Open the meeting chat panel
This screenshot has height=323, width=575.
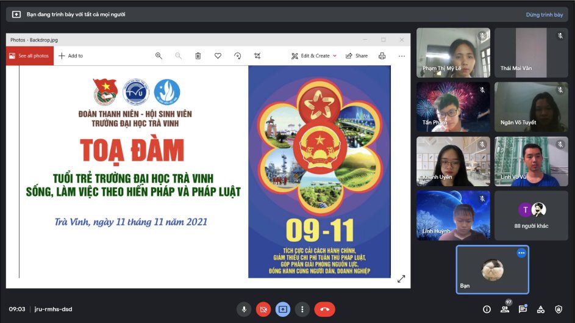(x=523, y=309)
